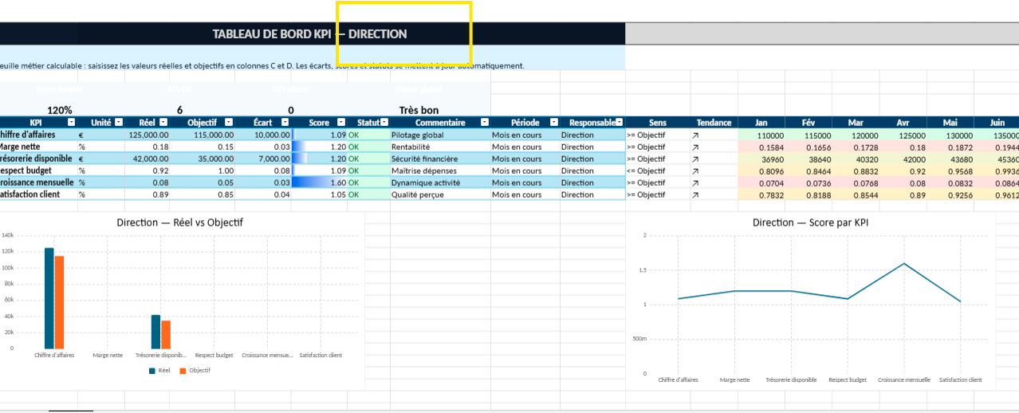1019x413 pixels.
Task: Open the Réel column filter dropdown
Action: point(163,123)
